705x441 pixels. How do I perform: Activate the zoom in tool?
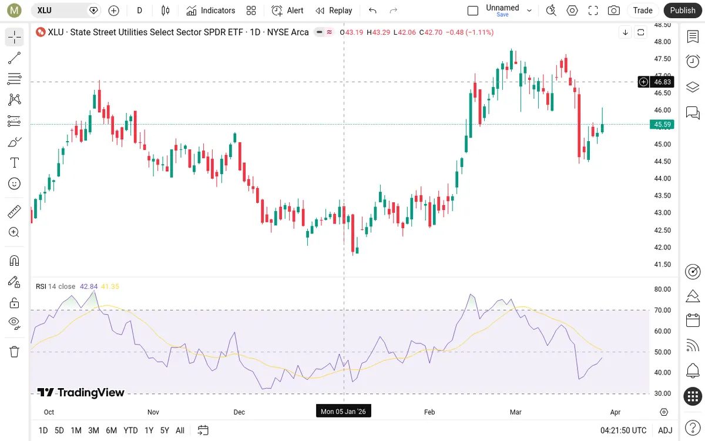click(x=14, y=232)
